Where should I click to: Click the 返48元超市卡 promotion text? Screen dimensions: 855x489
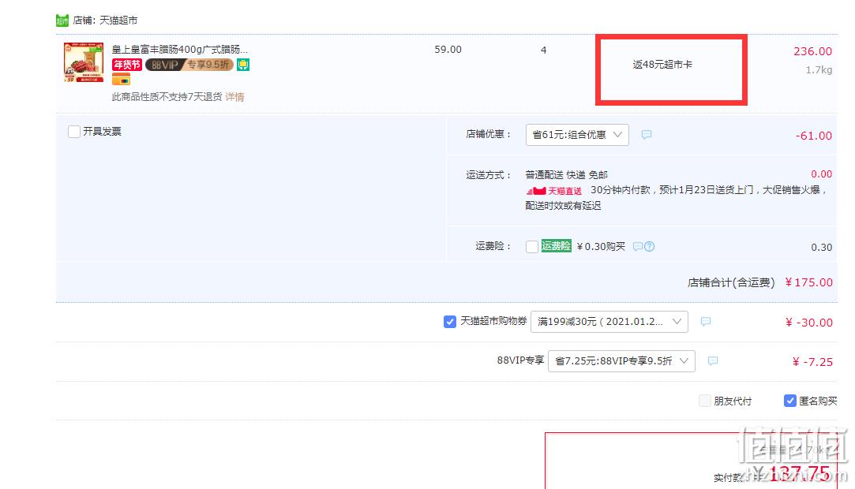pos(662,64)
